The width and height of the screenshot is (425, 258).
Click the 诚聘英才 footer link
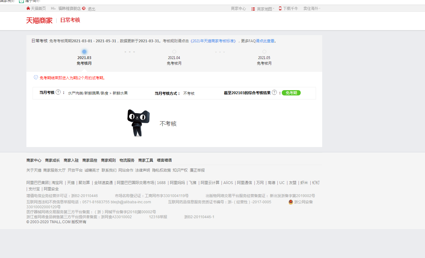pyautogui.click(x=92, y=170)
